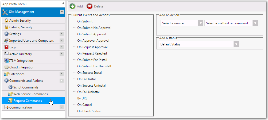
Task: Click the Cloud Integration icon
Action: 6,67
